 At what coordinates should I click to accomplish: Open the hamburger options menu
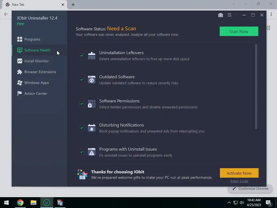click(x=229, y=15)
